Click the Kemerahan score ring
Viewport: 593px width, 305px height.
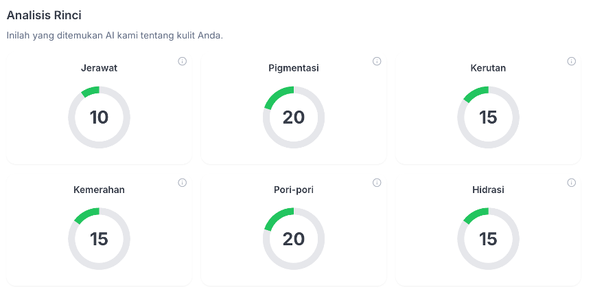pyautogui.click(x=99, y=239)
